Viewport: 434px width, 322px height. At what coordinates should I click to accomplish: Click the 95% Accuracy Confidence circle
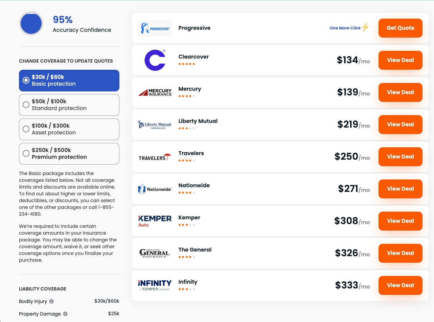pyautogui.click(x=31, y=23)
